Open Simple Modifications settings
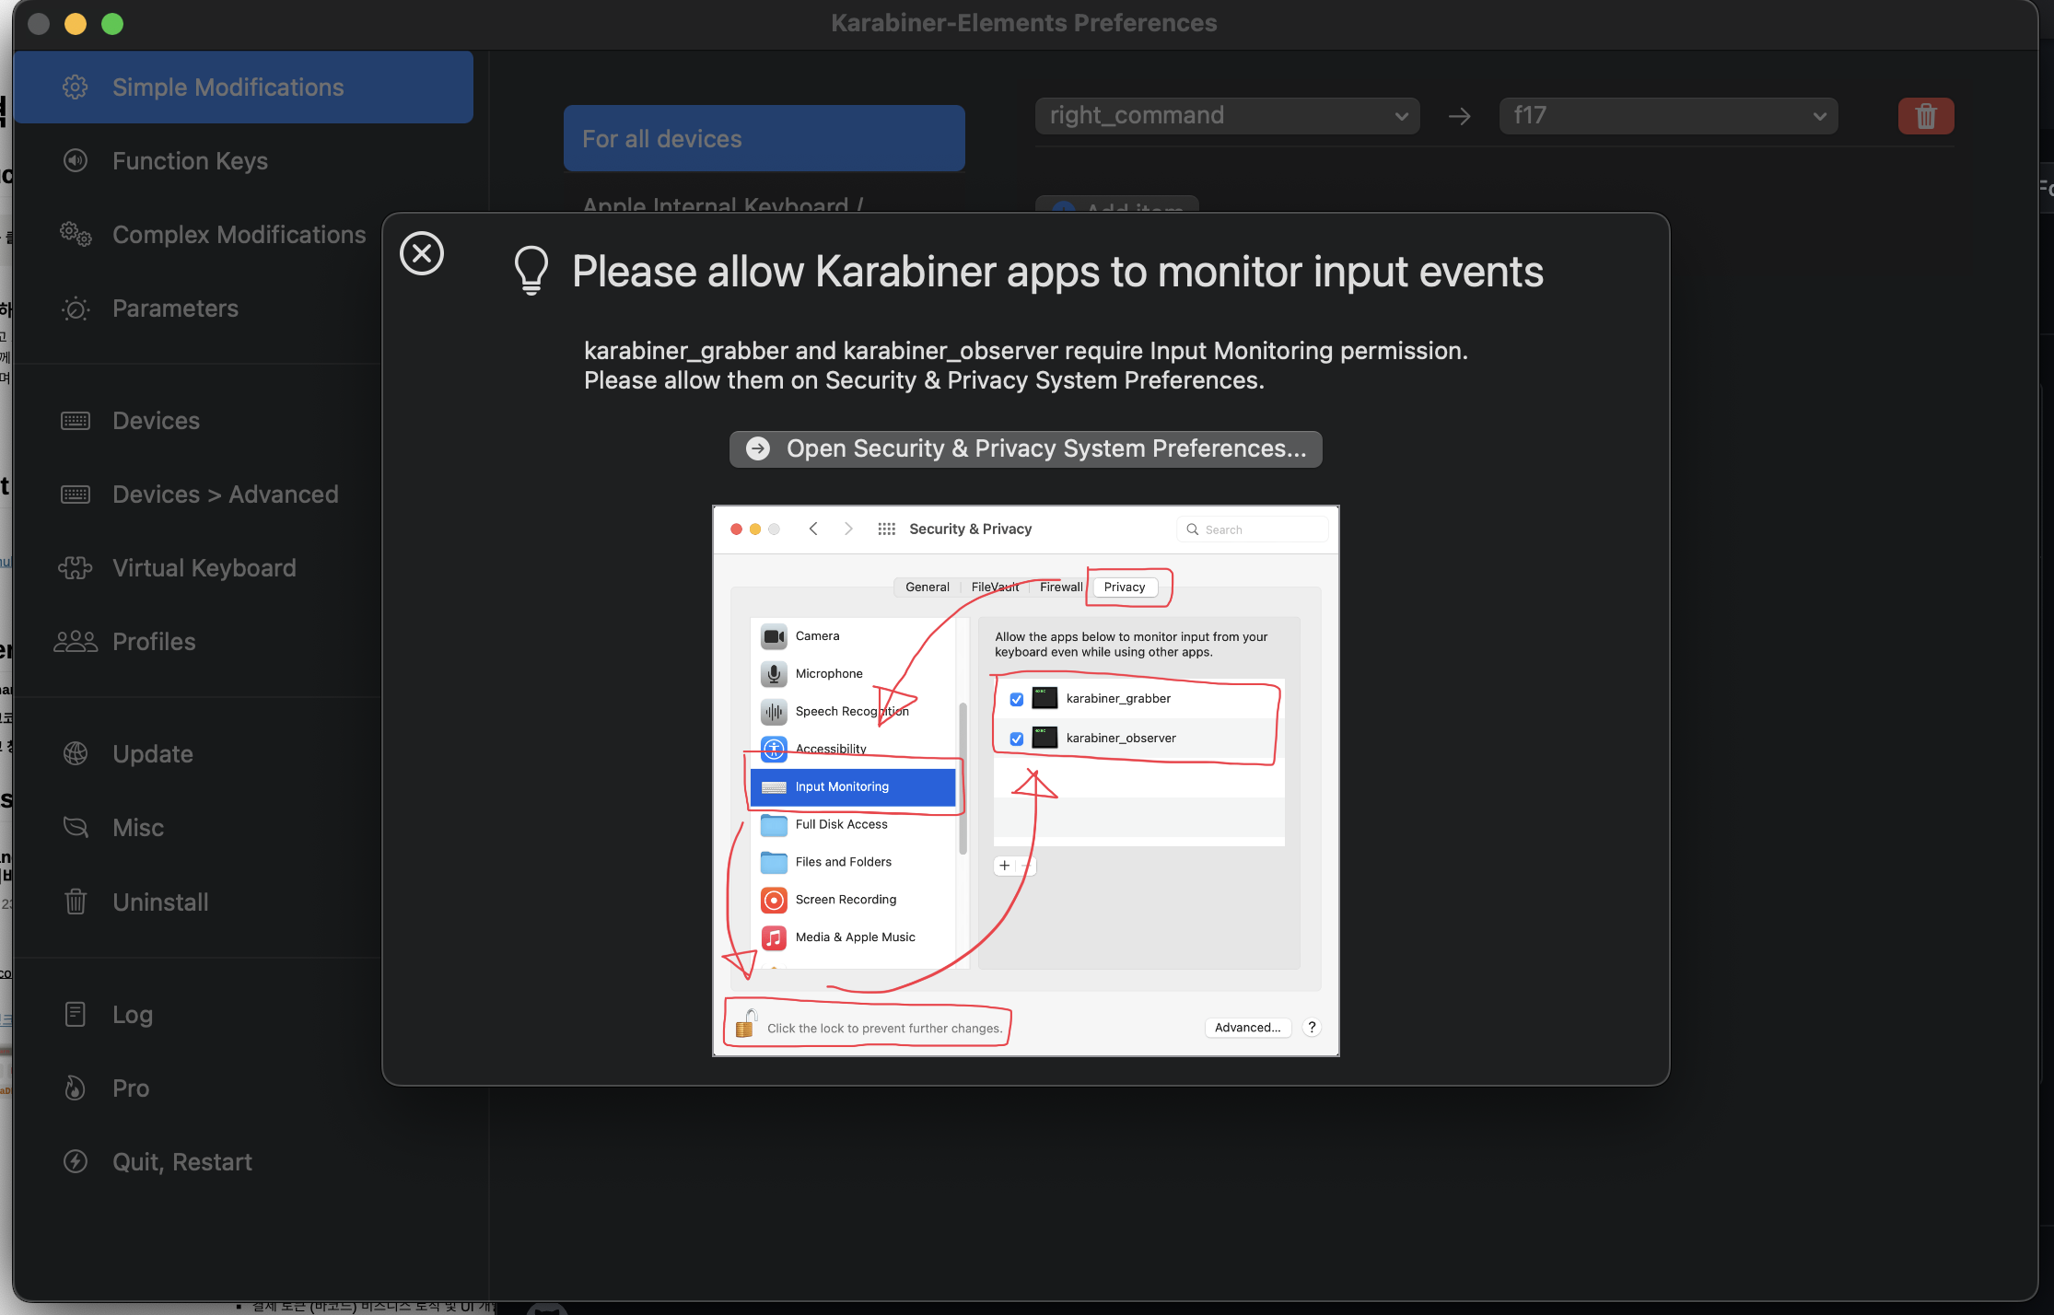 click(228, 87)
